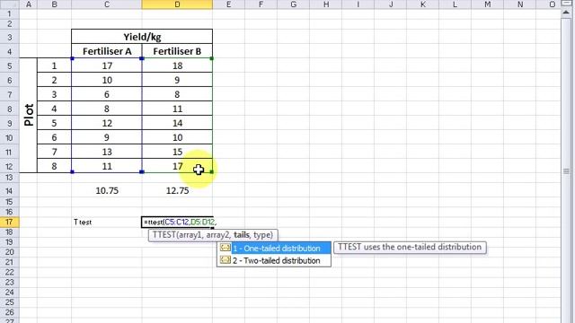
Task: Select row 12 header
Action: click(9, 166)
